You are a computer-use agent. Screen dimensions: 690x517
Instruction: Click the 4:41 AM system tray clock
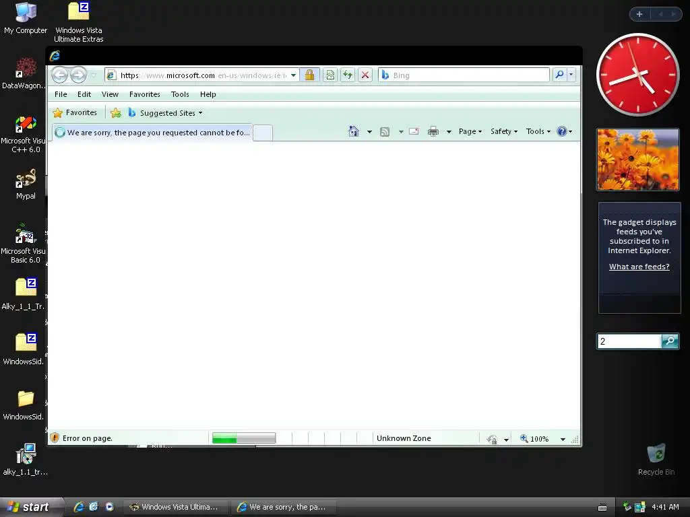pyautogui.click(x=665, y=507)
